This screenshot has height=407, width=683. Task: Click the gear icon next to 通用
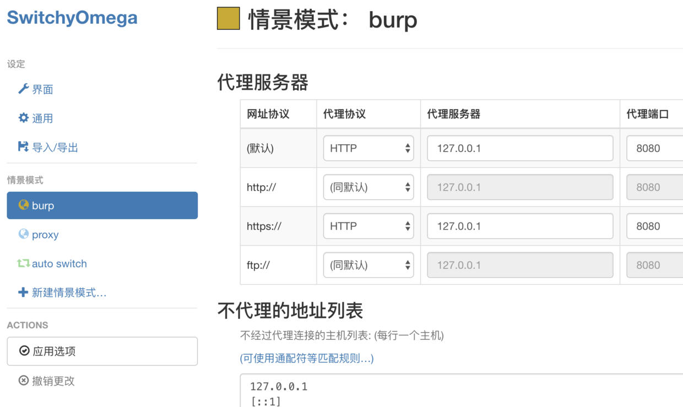pyautogui.click(x=23, y=118)
